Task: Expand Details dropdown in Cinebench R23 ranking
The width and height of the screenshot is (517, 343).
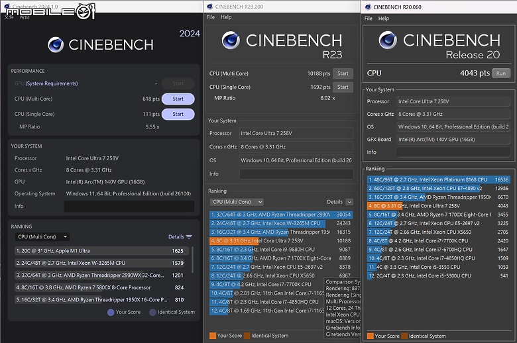Action: 349,202
